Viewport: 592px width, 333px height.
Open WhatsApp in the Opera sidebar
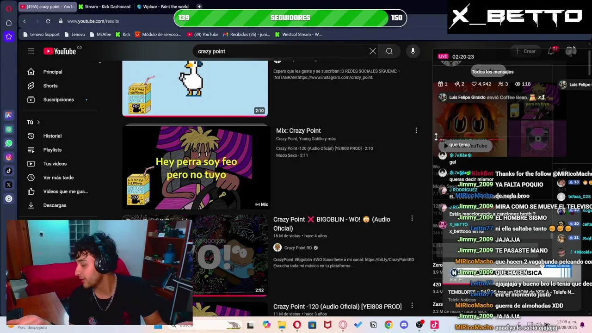[x=8, y=143]
